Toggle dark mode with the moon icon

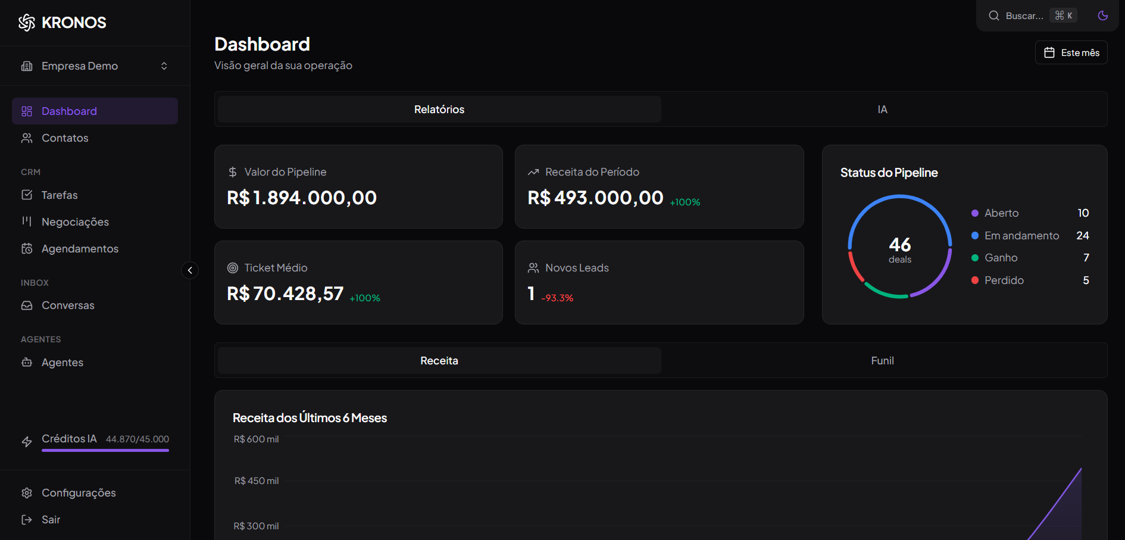(1102, 15)
